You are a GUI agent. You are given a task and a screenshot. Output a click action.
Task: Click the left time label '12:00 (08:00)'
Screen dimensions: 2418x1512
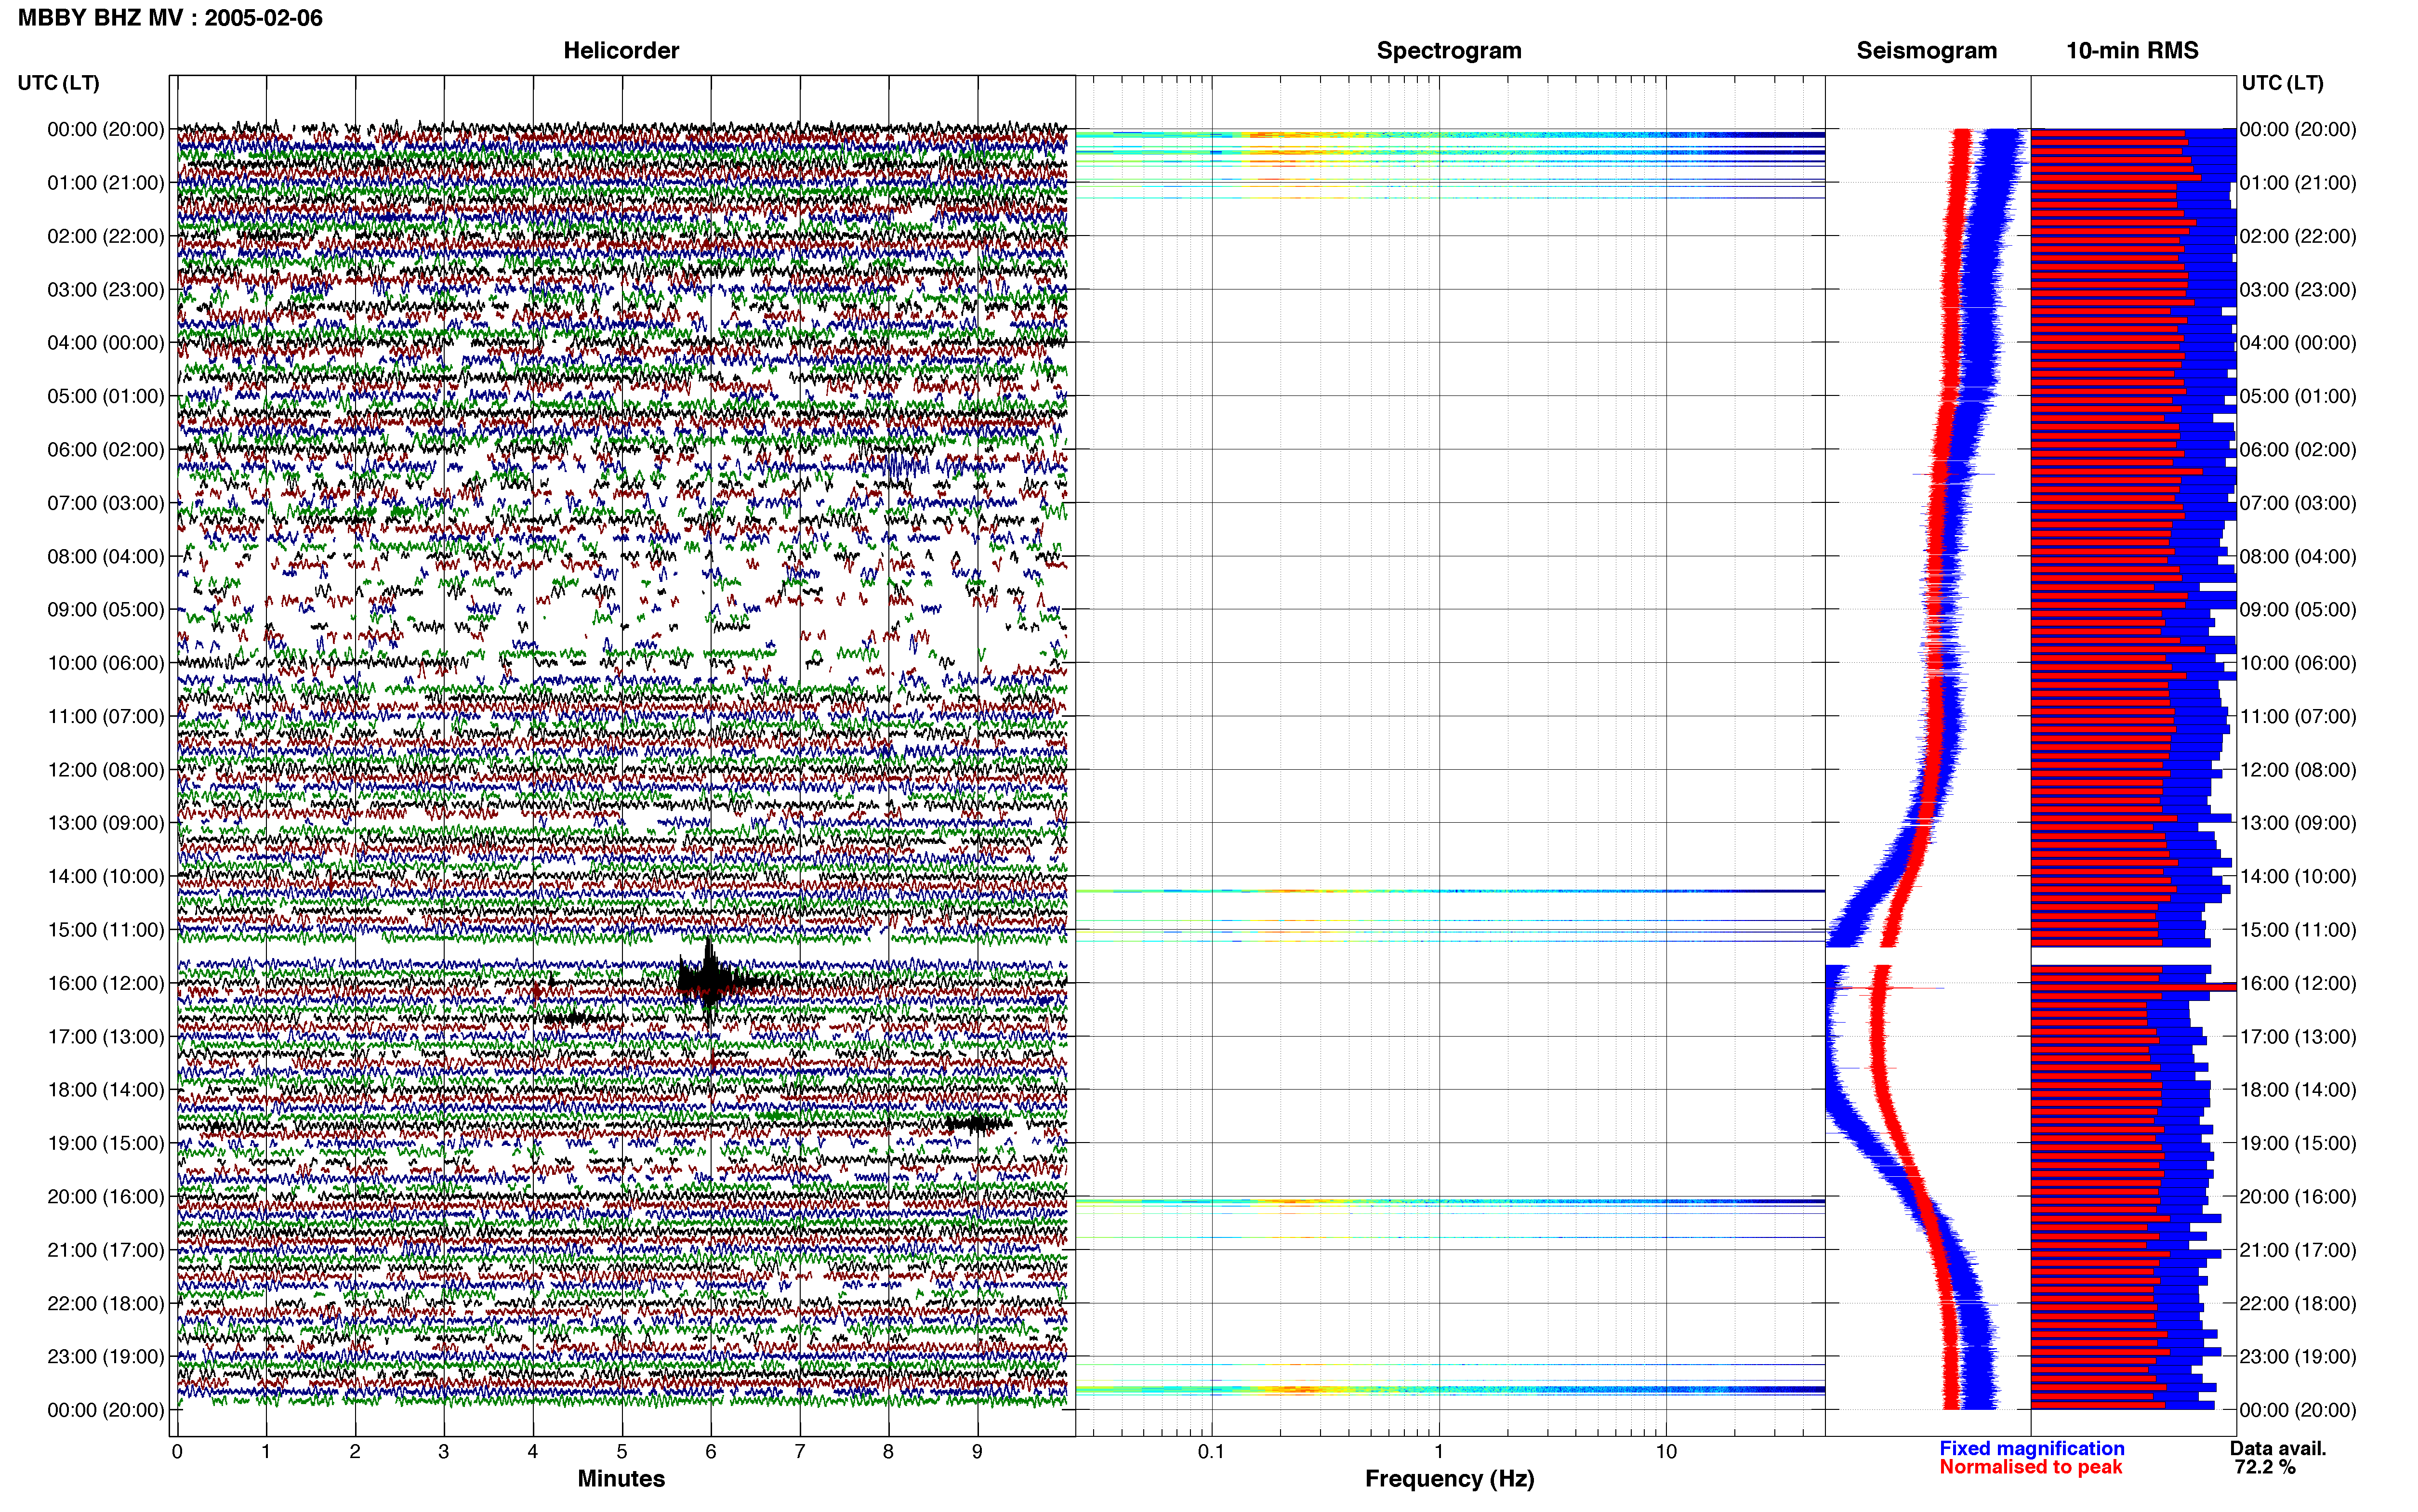coord(105,770)
